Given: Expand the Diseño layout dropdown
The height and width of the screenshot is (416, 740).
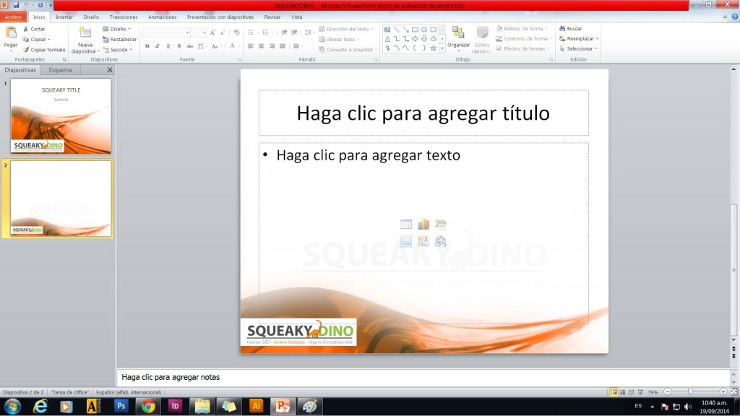Looking at the screenshot, I should (x=116, y=29).
